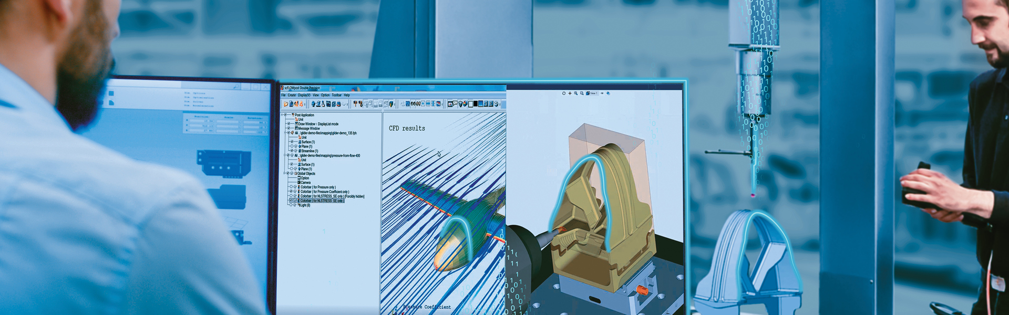The width and height of the screenshot is (1009, 315).
Task: Click the white background toolbar icon
Action: (x=471, y=104)
